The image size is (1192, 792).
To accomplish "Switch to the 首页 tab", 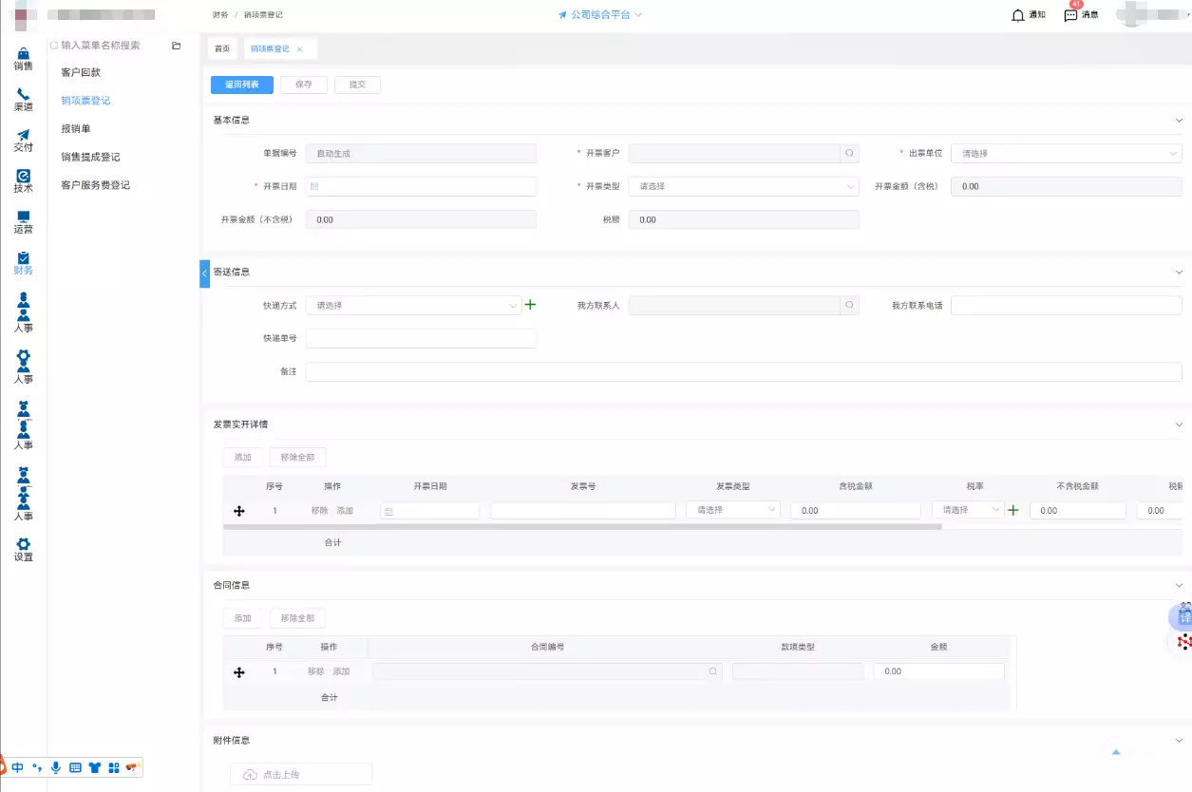I will pos(222,48).
